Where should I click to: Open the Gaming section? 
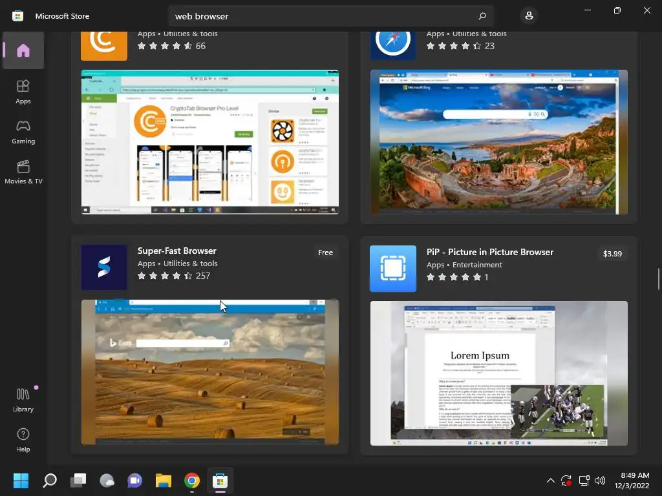coord(23,132)
